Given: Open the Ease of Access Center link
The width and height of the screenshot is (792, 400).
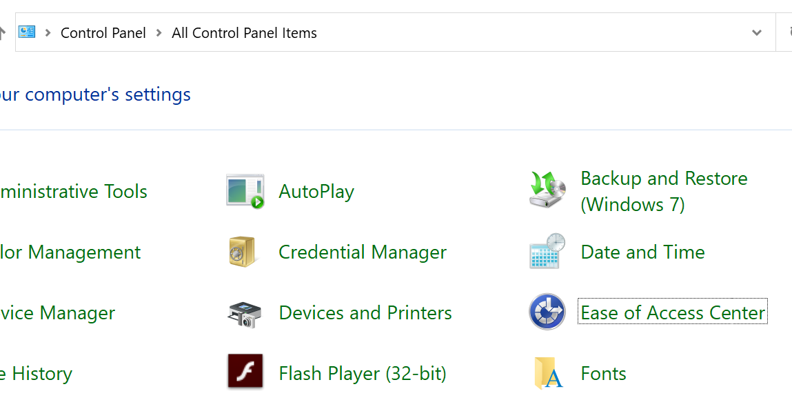Looking at the screenshot, I should [673, 313].
